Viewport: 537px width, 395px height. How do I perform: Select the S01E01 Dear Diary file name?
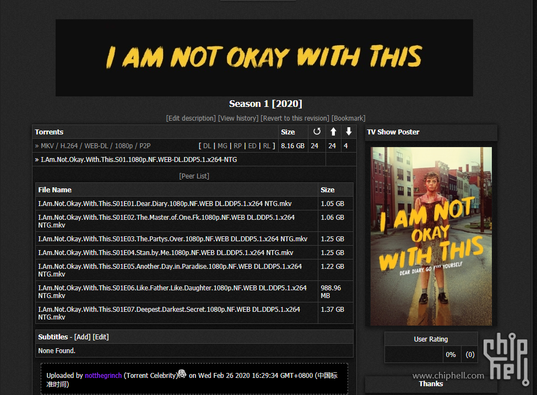tap(165, 203)
